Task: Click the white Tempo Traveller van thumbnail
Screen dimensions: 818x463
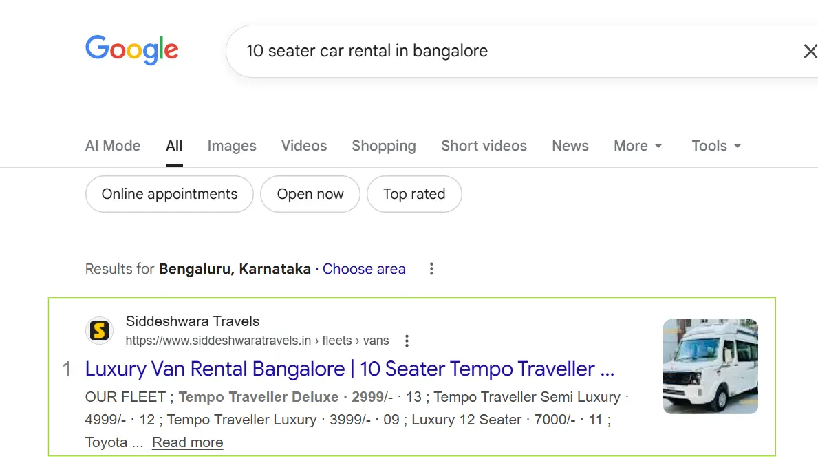Action: tap(710, 367)
